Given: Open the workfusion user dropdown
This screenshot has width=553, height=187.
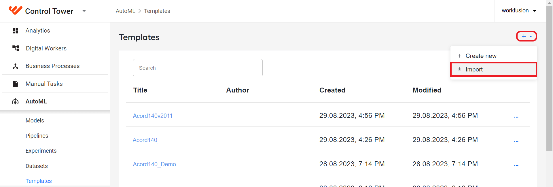Looking at the screenshot, I should [519, 11].
